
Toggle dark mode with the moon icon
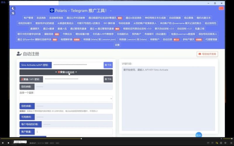13,8
